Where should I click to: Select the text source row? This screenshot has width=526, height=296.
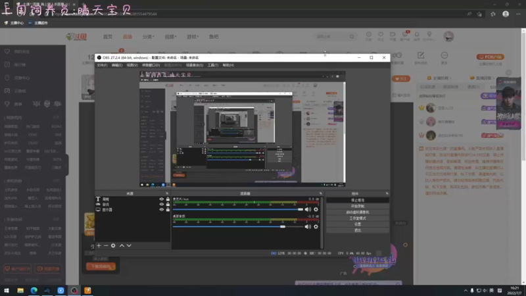133,199
